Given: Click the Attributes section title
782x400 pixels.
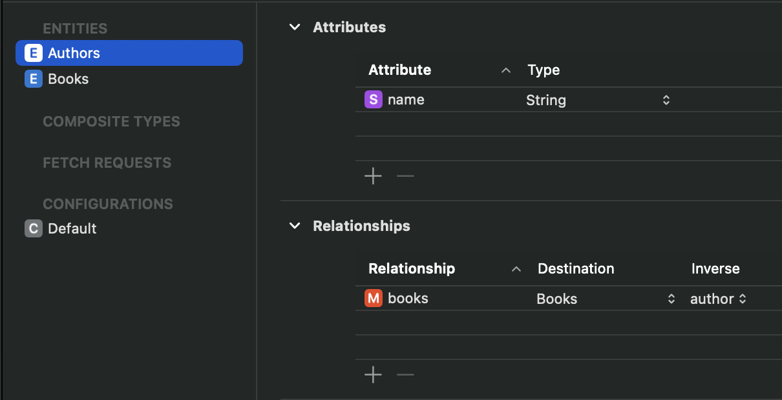Looking at the screenshot, I should pyautogui.click(x=349, y=27).
